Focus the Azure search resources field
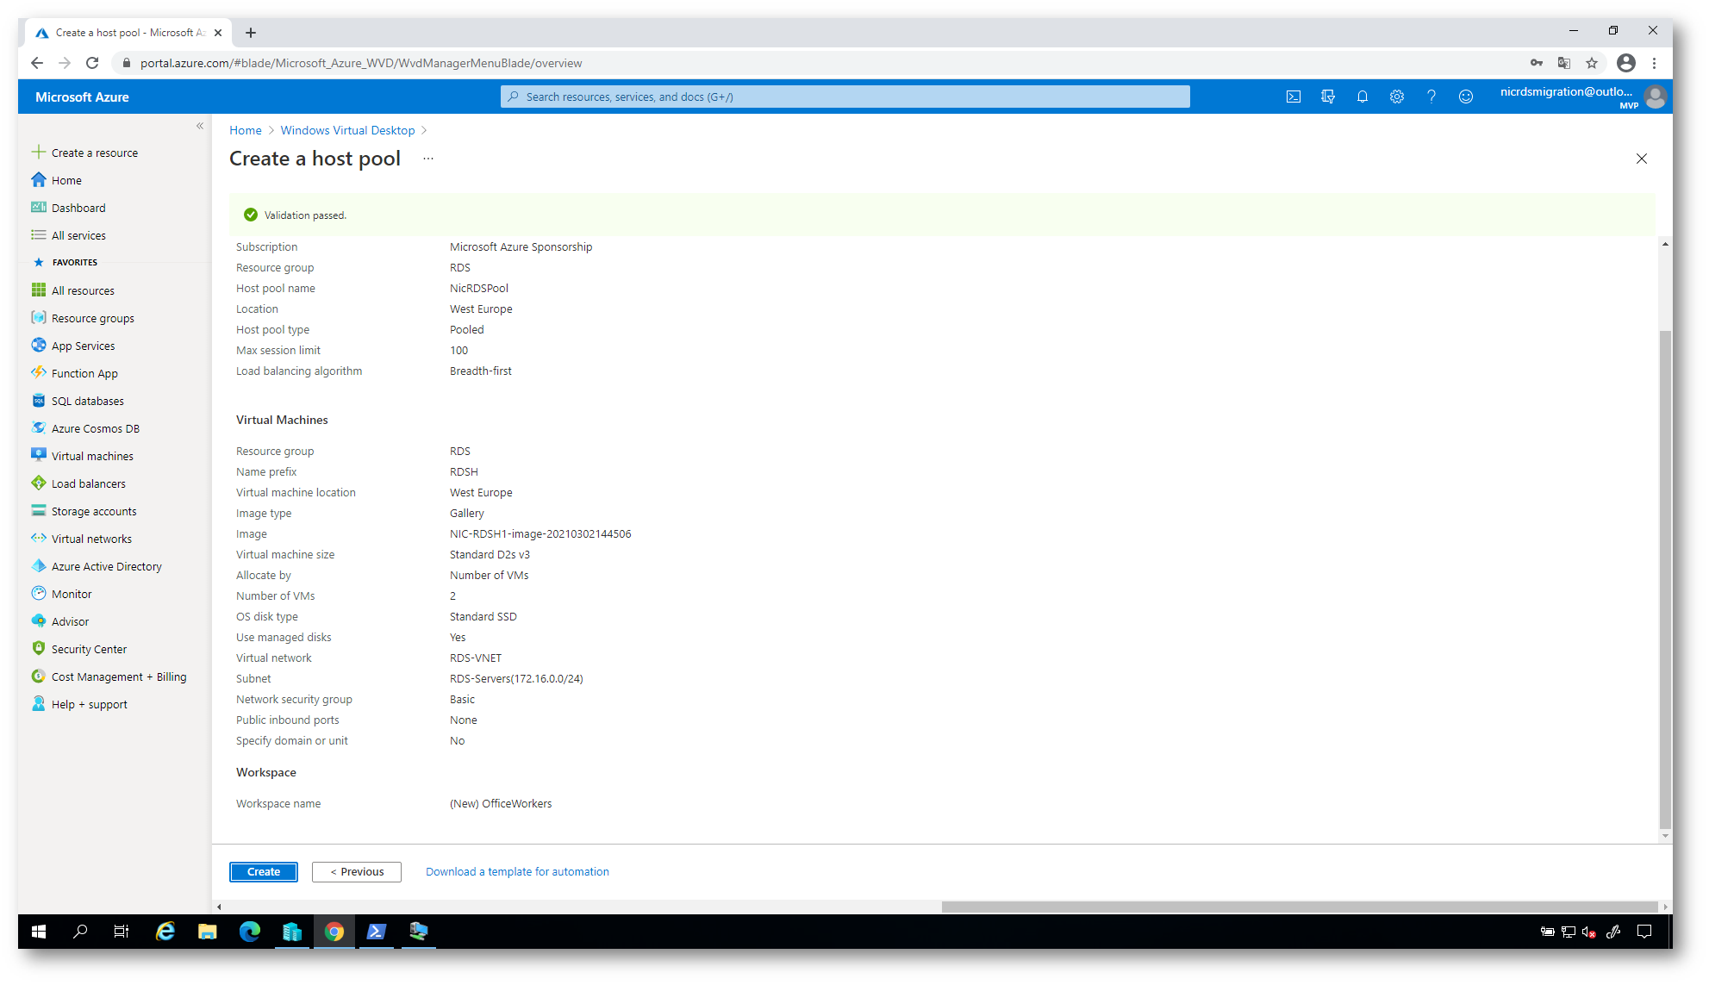The image size is (1709, 985). [x=845, y=97]
